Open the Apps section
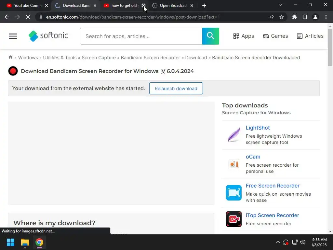Viewport: 333px width, 250px height. point(243,36)
